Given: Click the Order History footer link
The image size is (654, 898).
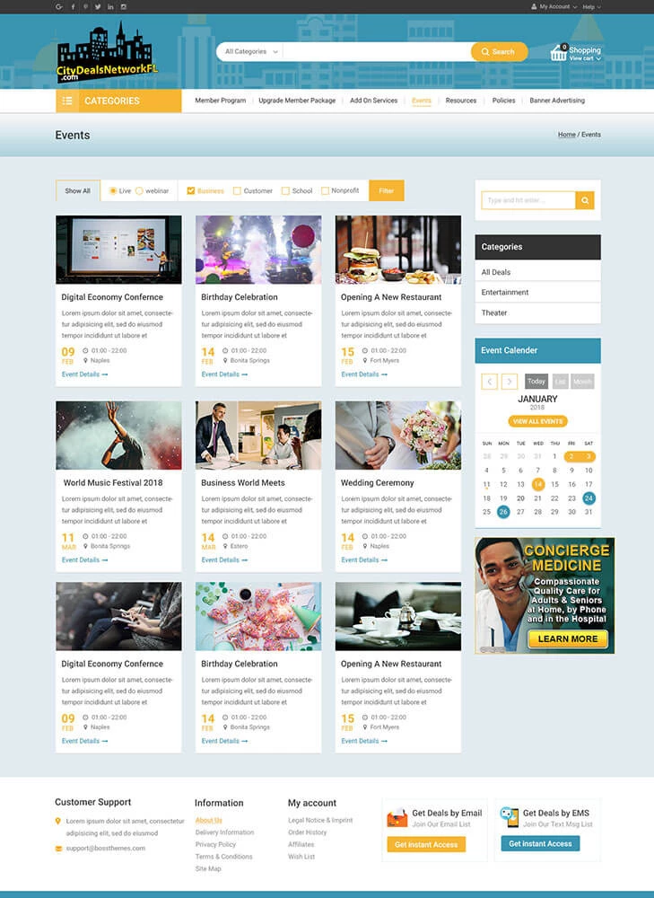Looking at the screenshot, I should point(307,832).
